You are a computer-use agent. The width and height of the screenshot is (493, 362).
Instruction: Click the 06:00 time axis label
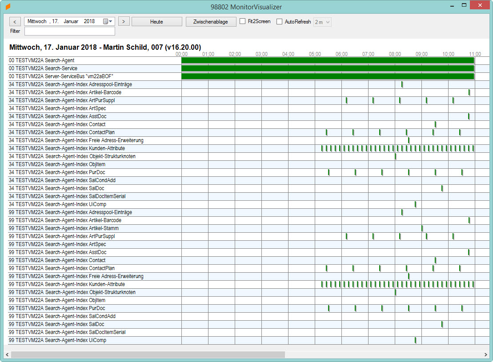coord(341,54)
